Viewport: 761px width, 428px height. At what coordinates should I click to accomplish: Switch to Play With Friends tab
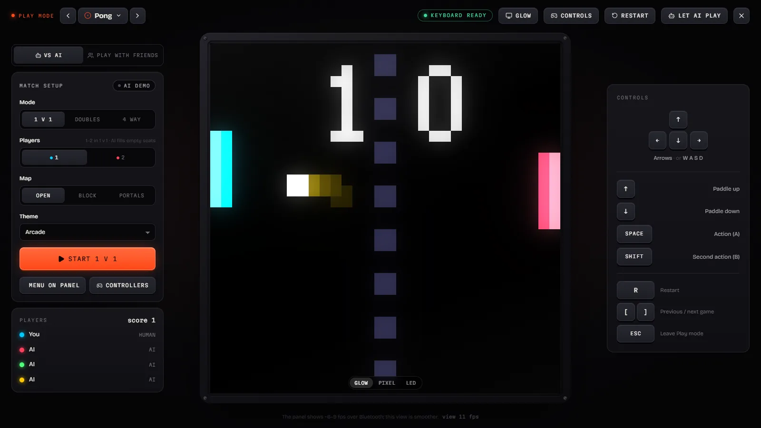(x=123, y=55)
